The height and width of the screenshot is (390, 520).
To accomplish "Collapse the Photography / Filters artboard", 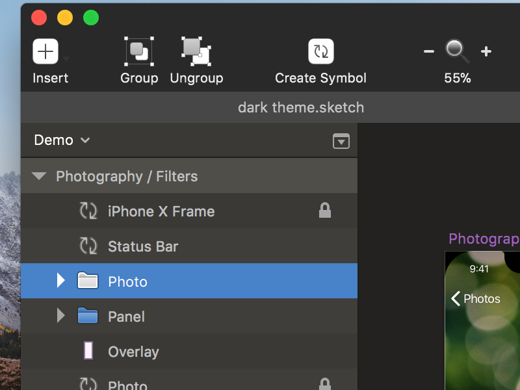I will 39,176.
